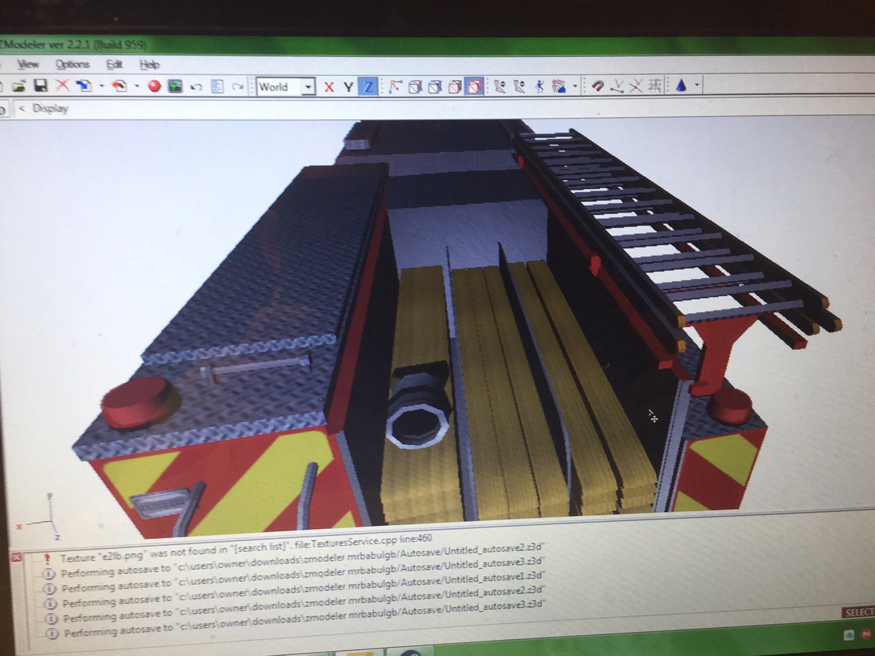875x656 pixels.
Task: Click the blue cone primitives icon
Action: (681, 86)
